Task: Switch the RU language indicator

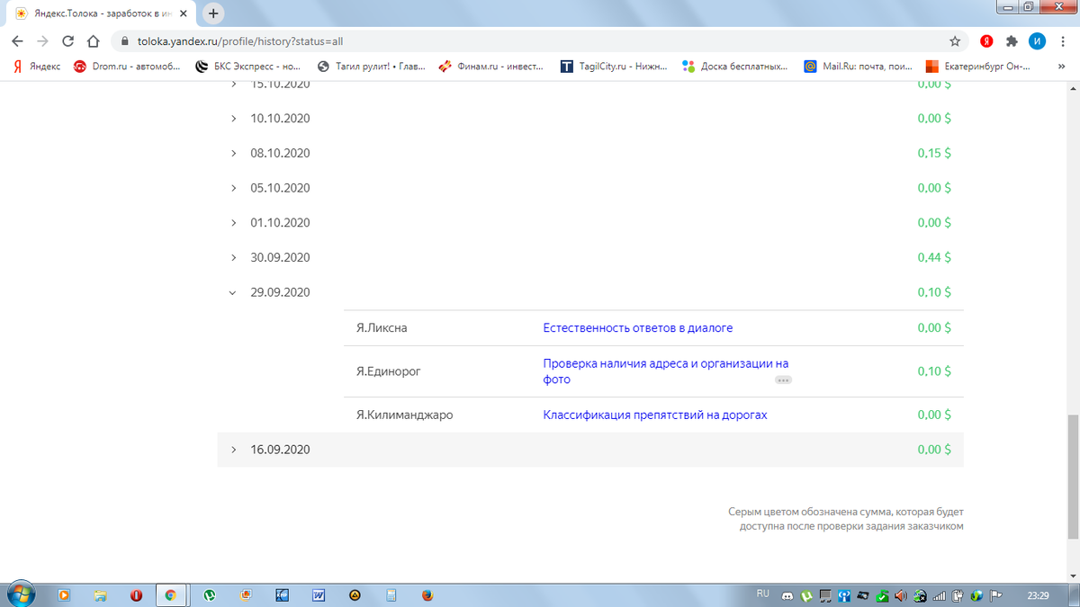Action: (x=762, y=594)
